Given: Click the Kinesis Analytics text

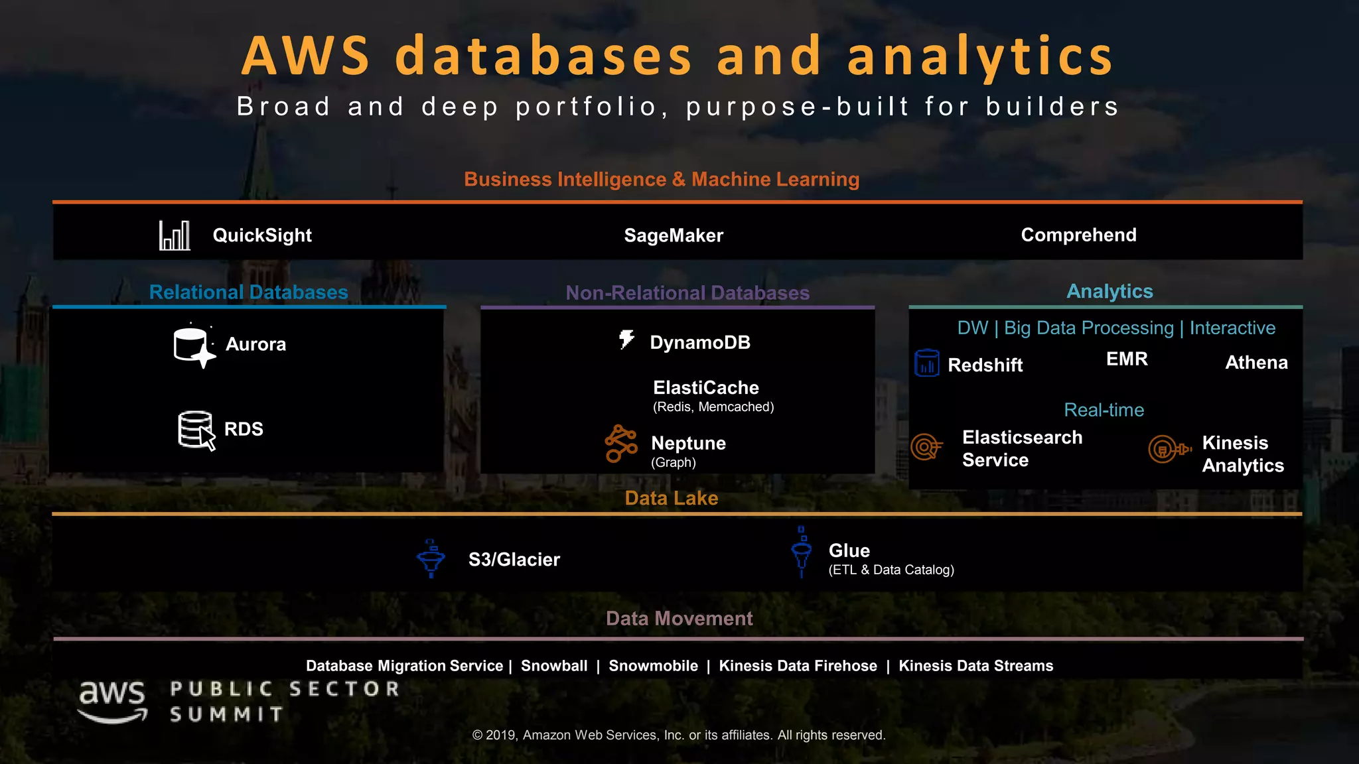Looking at the screenshot, I should (1243, 454).
